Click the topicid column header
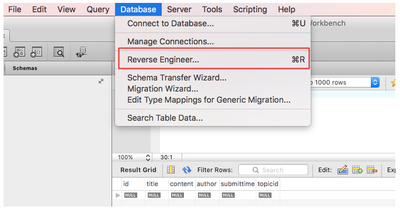This screenshot has height=210, width=400. coord(268,184)
